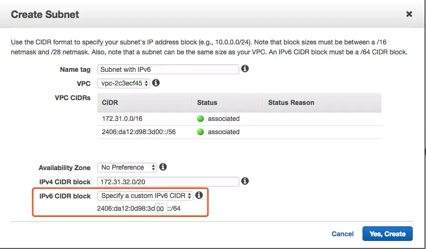The height and width of the screenshot is (249, 426).
Task: Click into the IPv4 CIDR block field
Action: click(x=168, y=181)
